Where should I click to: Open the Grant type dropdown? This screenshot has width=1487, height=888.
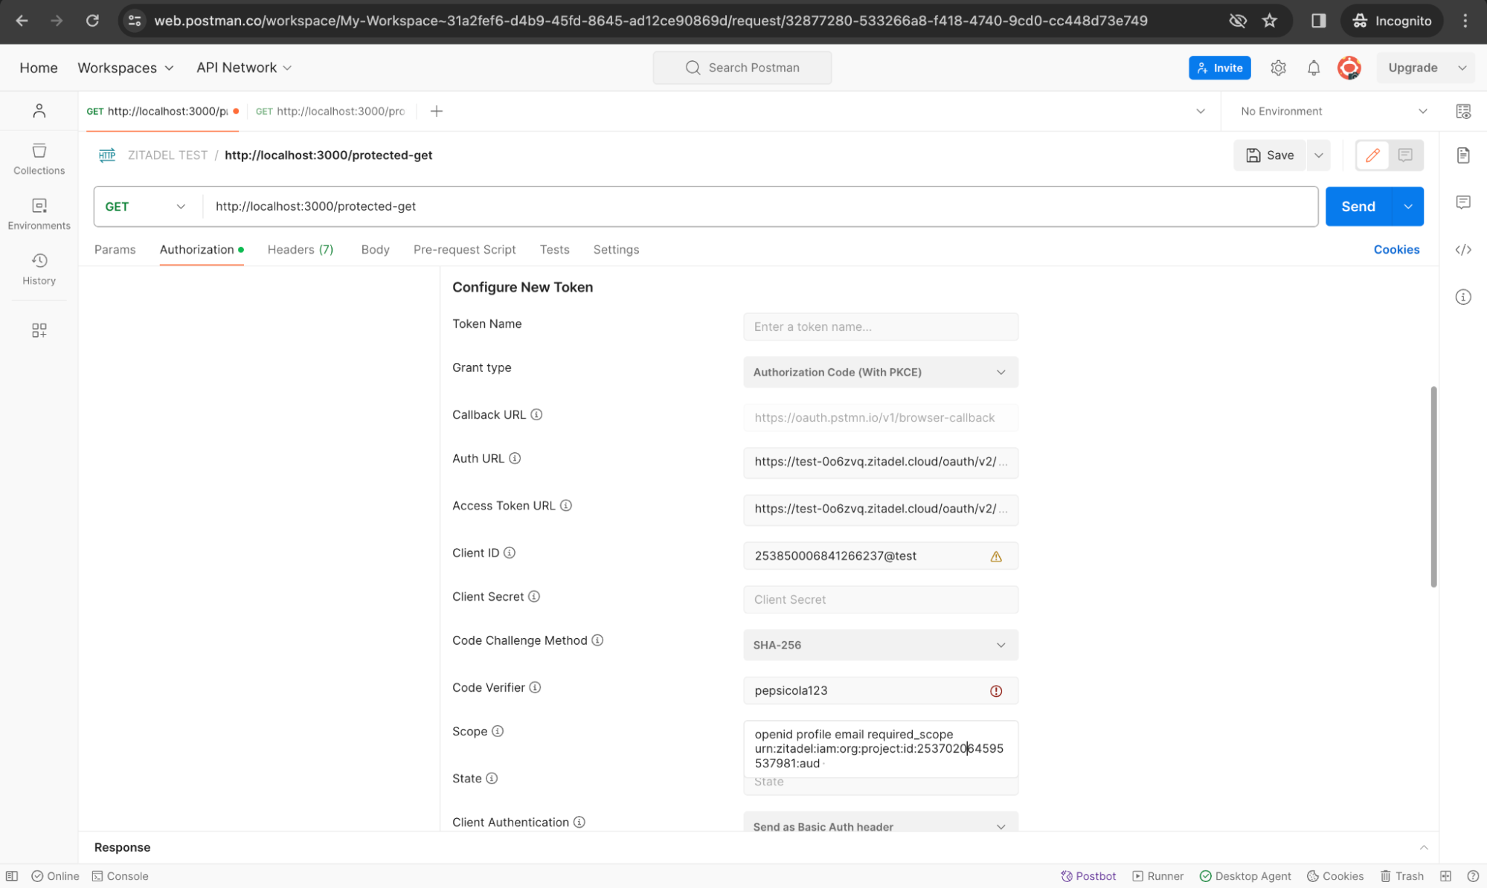coord(881,372)
